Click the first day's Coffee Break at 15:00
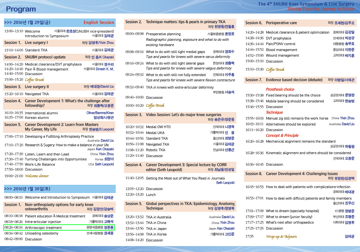 pos(24,80)
